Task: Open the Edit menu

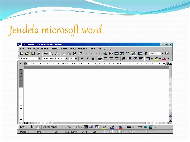Action: [28, 49]
